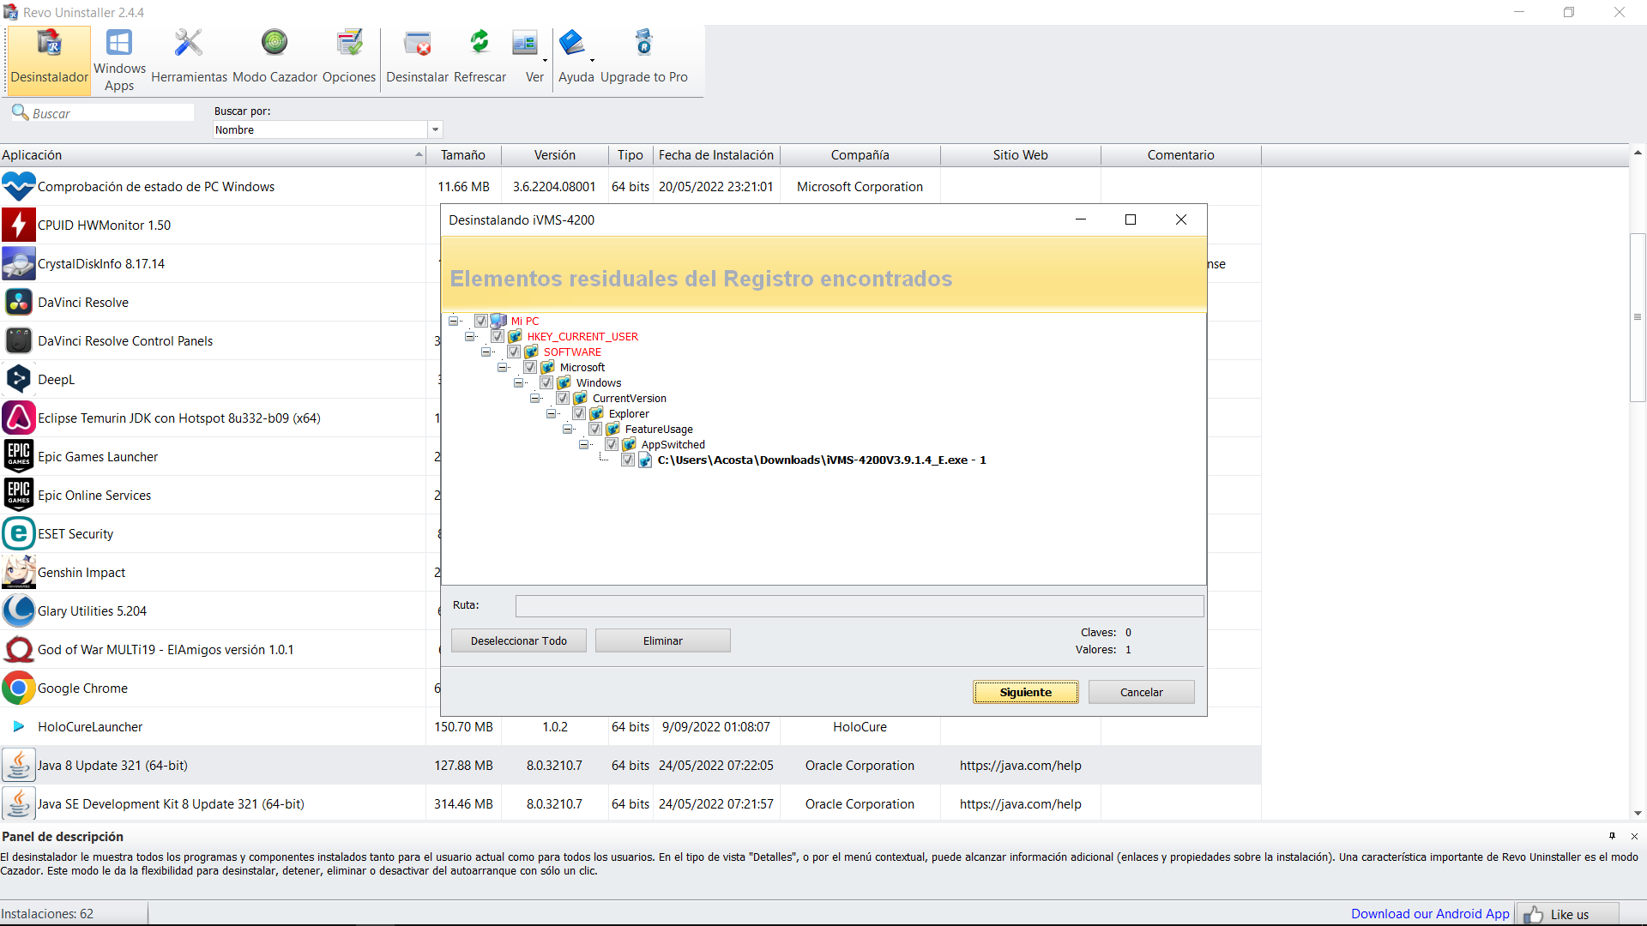Viewport: 1647px width, 926px height.
Task: Select CPUID HWMonitor app icon
Action: coord(18,225)
